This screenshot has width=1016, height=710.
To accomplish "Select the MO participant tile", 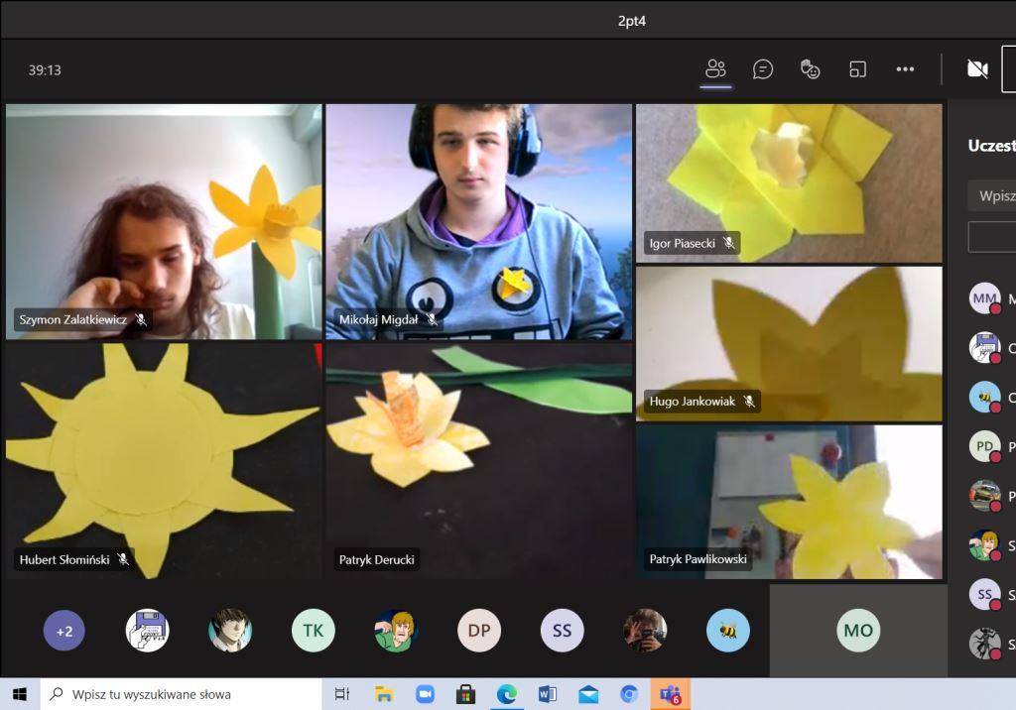I will (x=858, y=631).
